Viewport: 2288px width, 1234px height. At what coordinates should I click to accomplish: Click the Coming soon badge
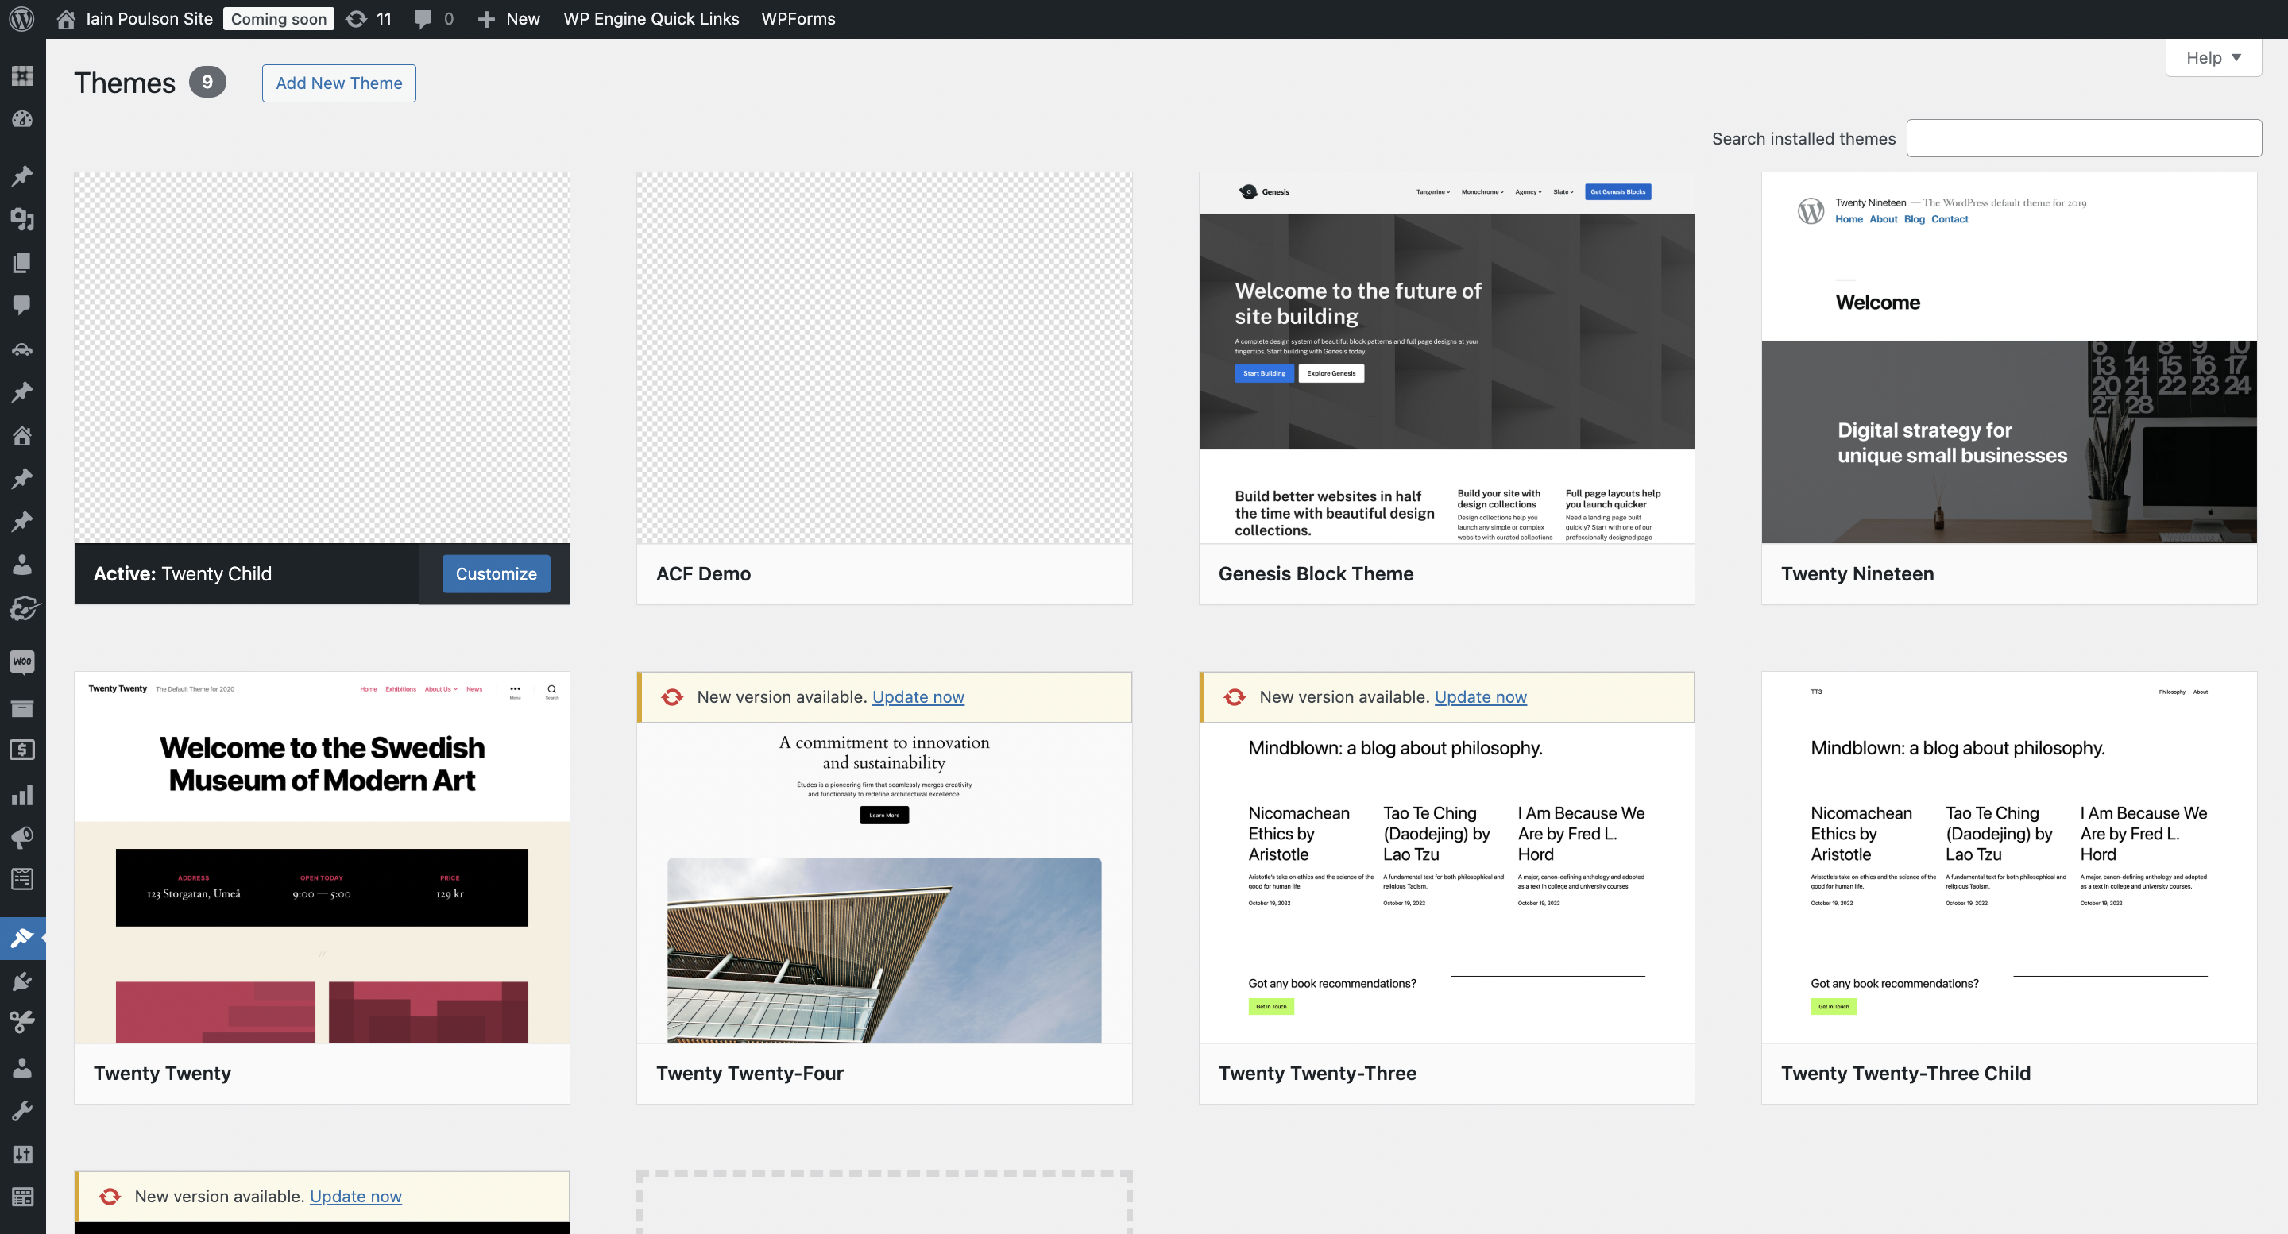point(278,18)
